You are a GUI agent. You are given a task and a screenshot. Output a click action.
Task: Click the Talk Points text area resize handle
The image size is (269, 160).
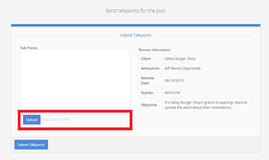point(129,109)
